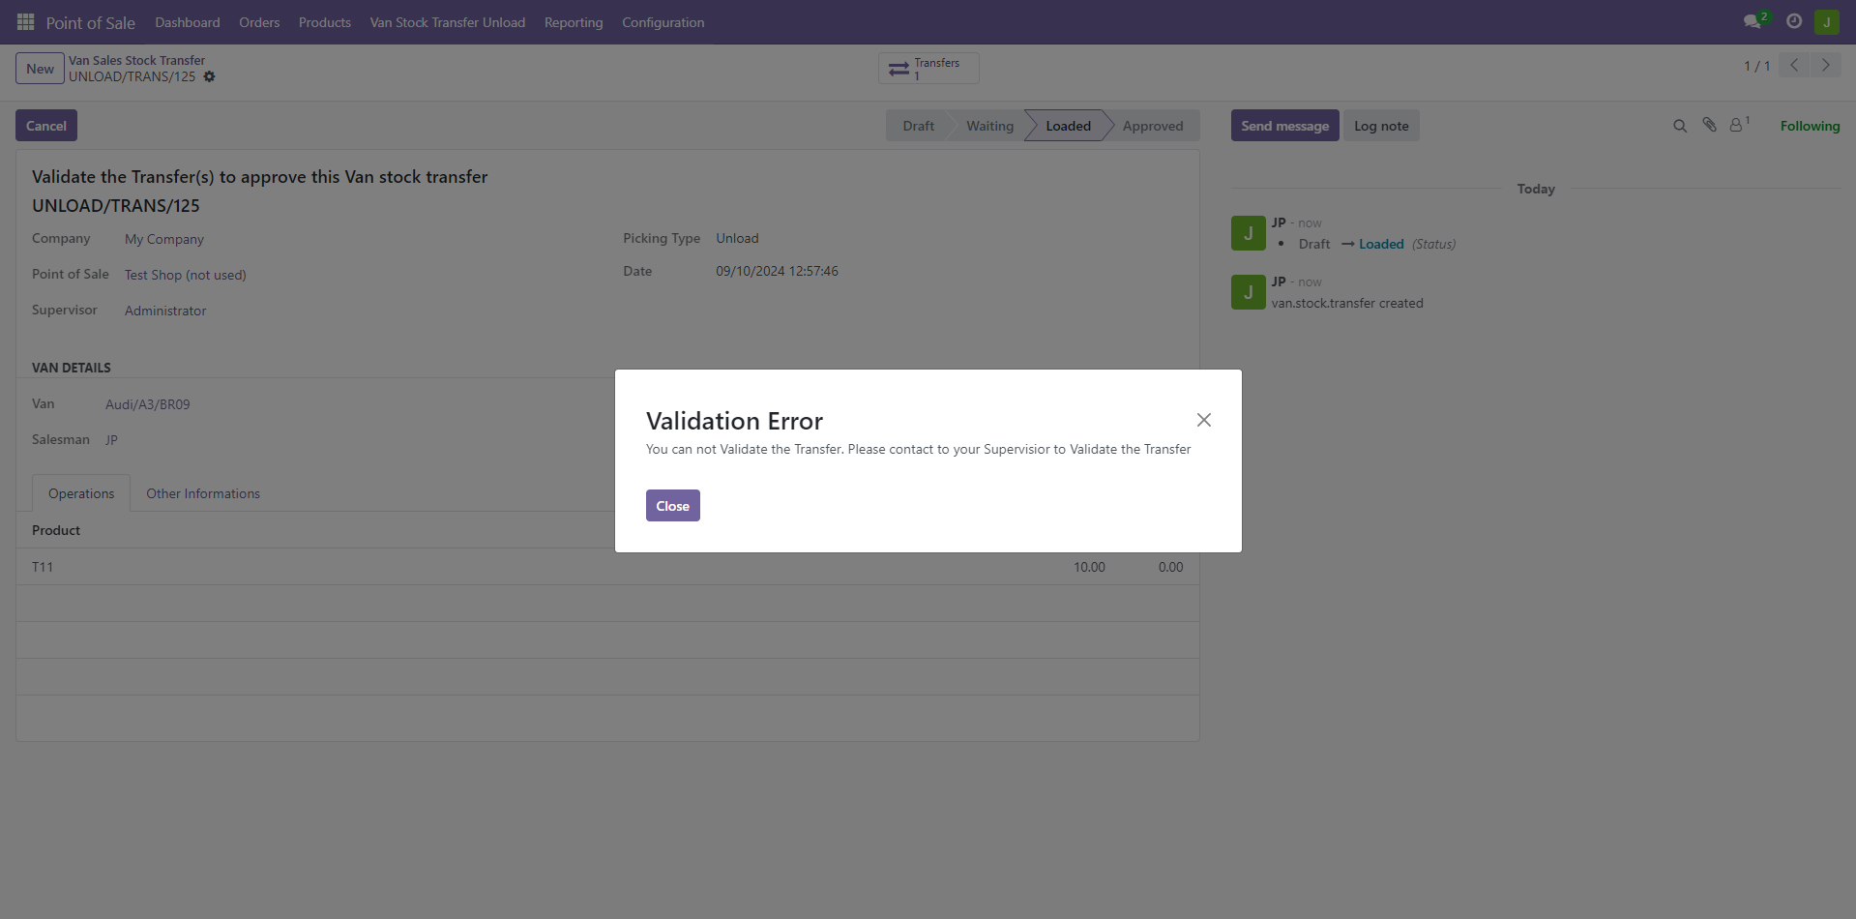Image resolution: width=1856 pixels, height=919 pixels.
Task: Click Close on the error dialog
Action: click(x=672, y=505)
